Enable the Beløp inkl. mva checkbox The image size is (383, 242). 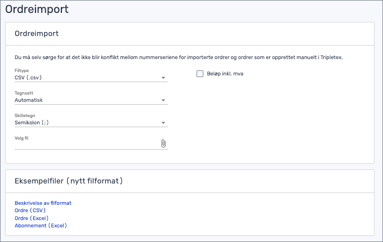[199, 73]
